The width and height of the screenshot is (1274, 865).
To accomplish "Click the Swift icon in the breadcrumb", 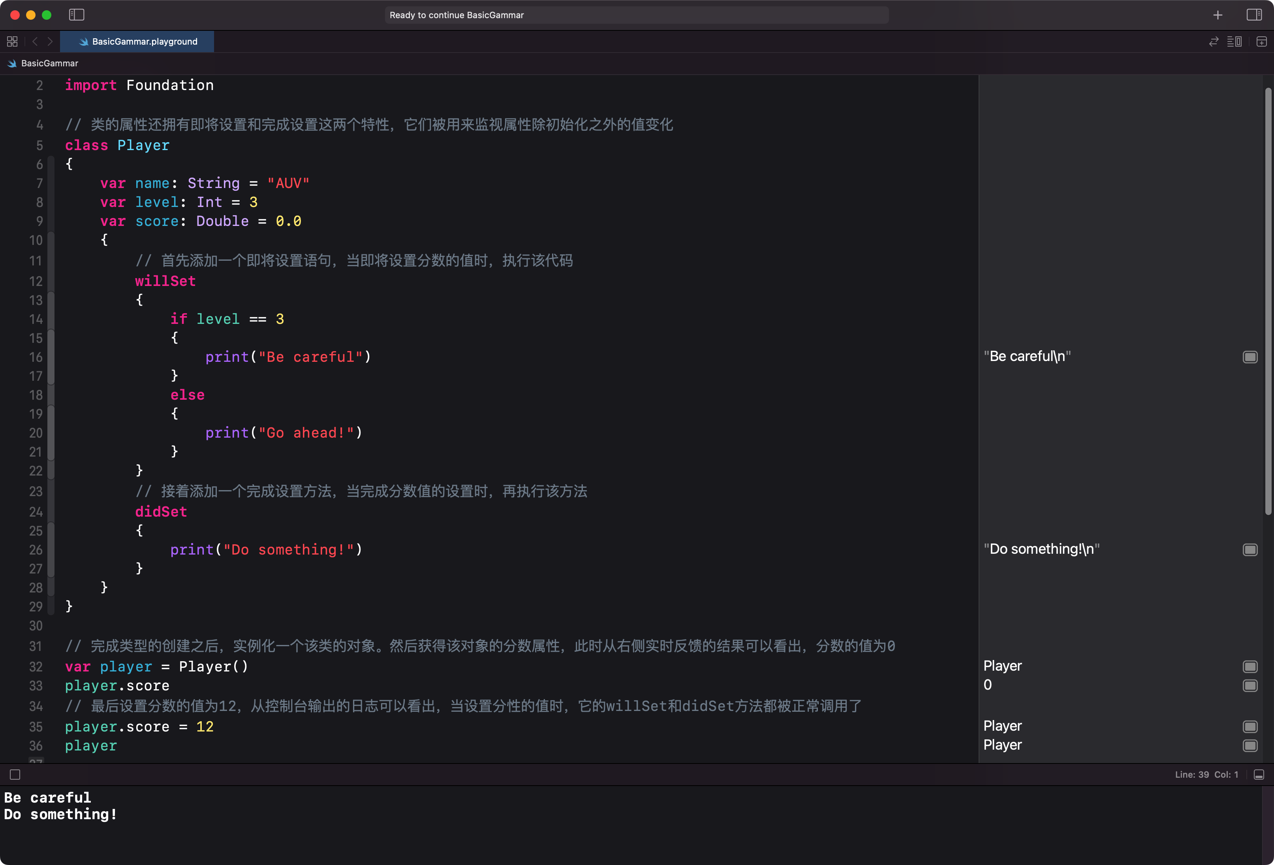I will tap(12, 63).
